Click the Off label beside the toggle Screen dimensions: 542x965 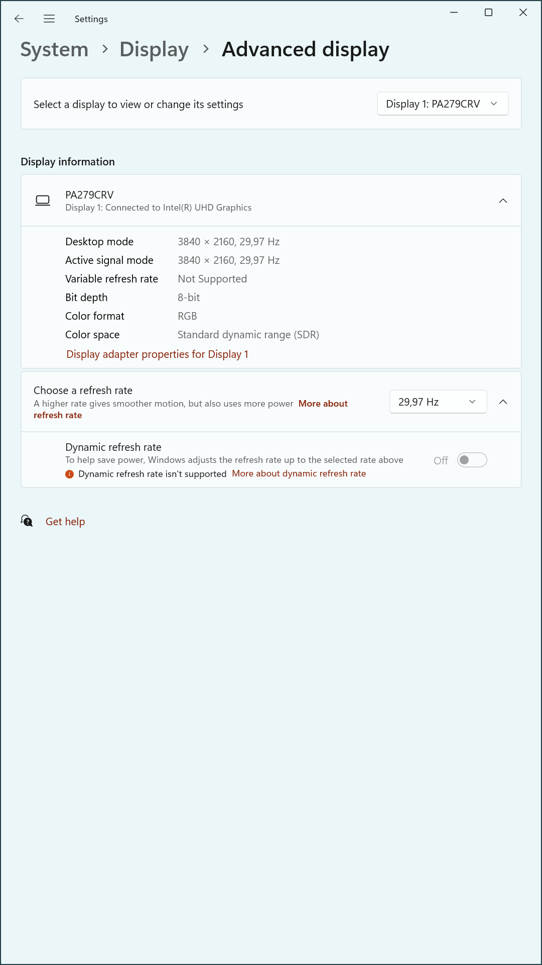click(441, 460)
